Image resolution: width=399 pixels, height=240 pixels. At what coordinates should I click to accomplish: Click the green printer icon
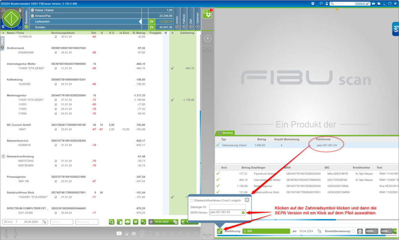(127, 222)
